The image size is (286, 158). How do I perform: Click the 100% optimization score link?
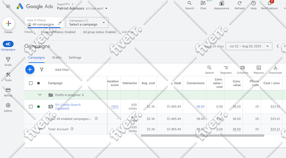[x=115, y=106]
